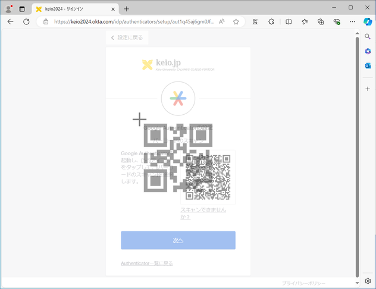Open Microsoft 365 sidebar app
The image size is (376, 289).
click(368, 51)
